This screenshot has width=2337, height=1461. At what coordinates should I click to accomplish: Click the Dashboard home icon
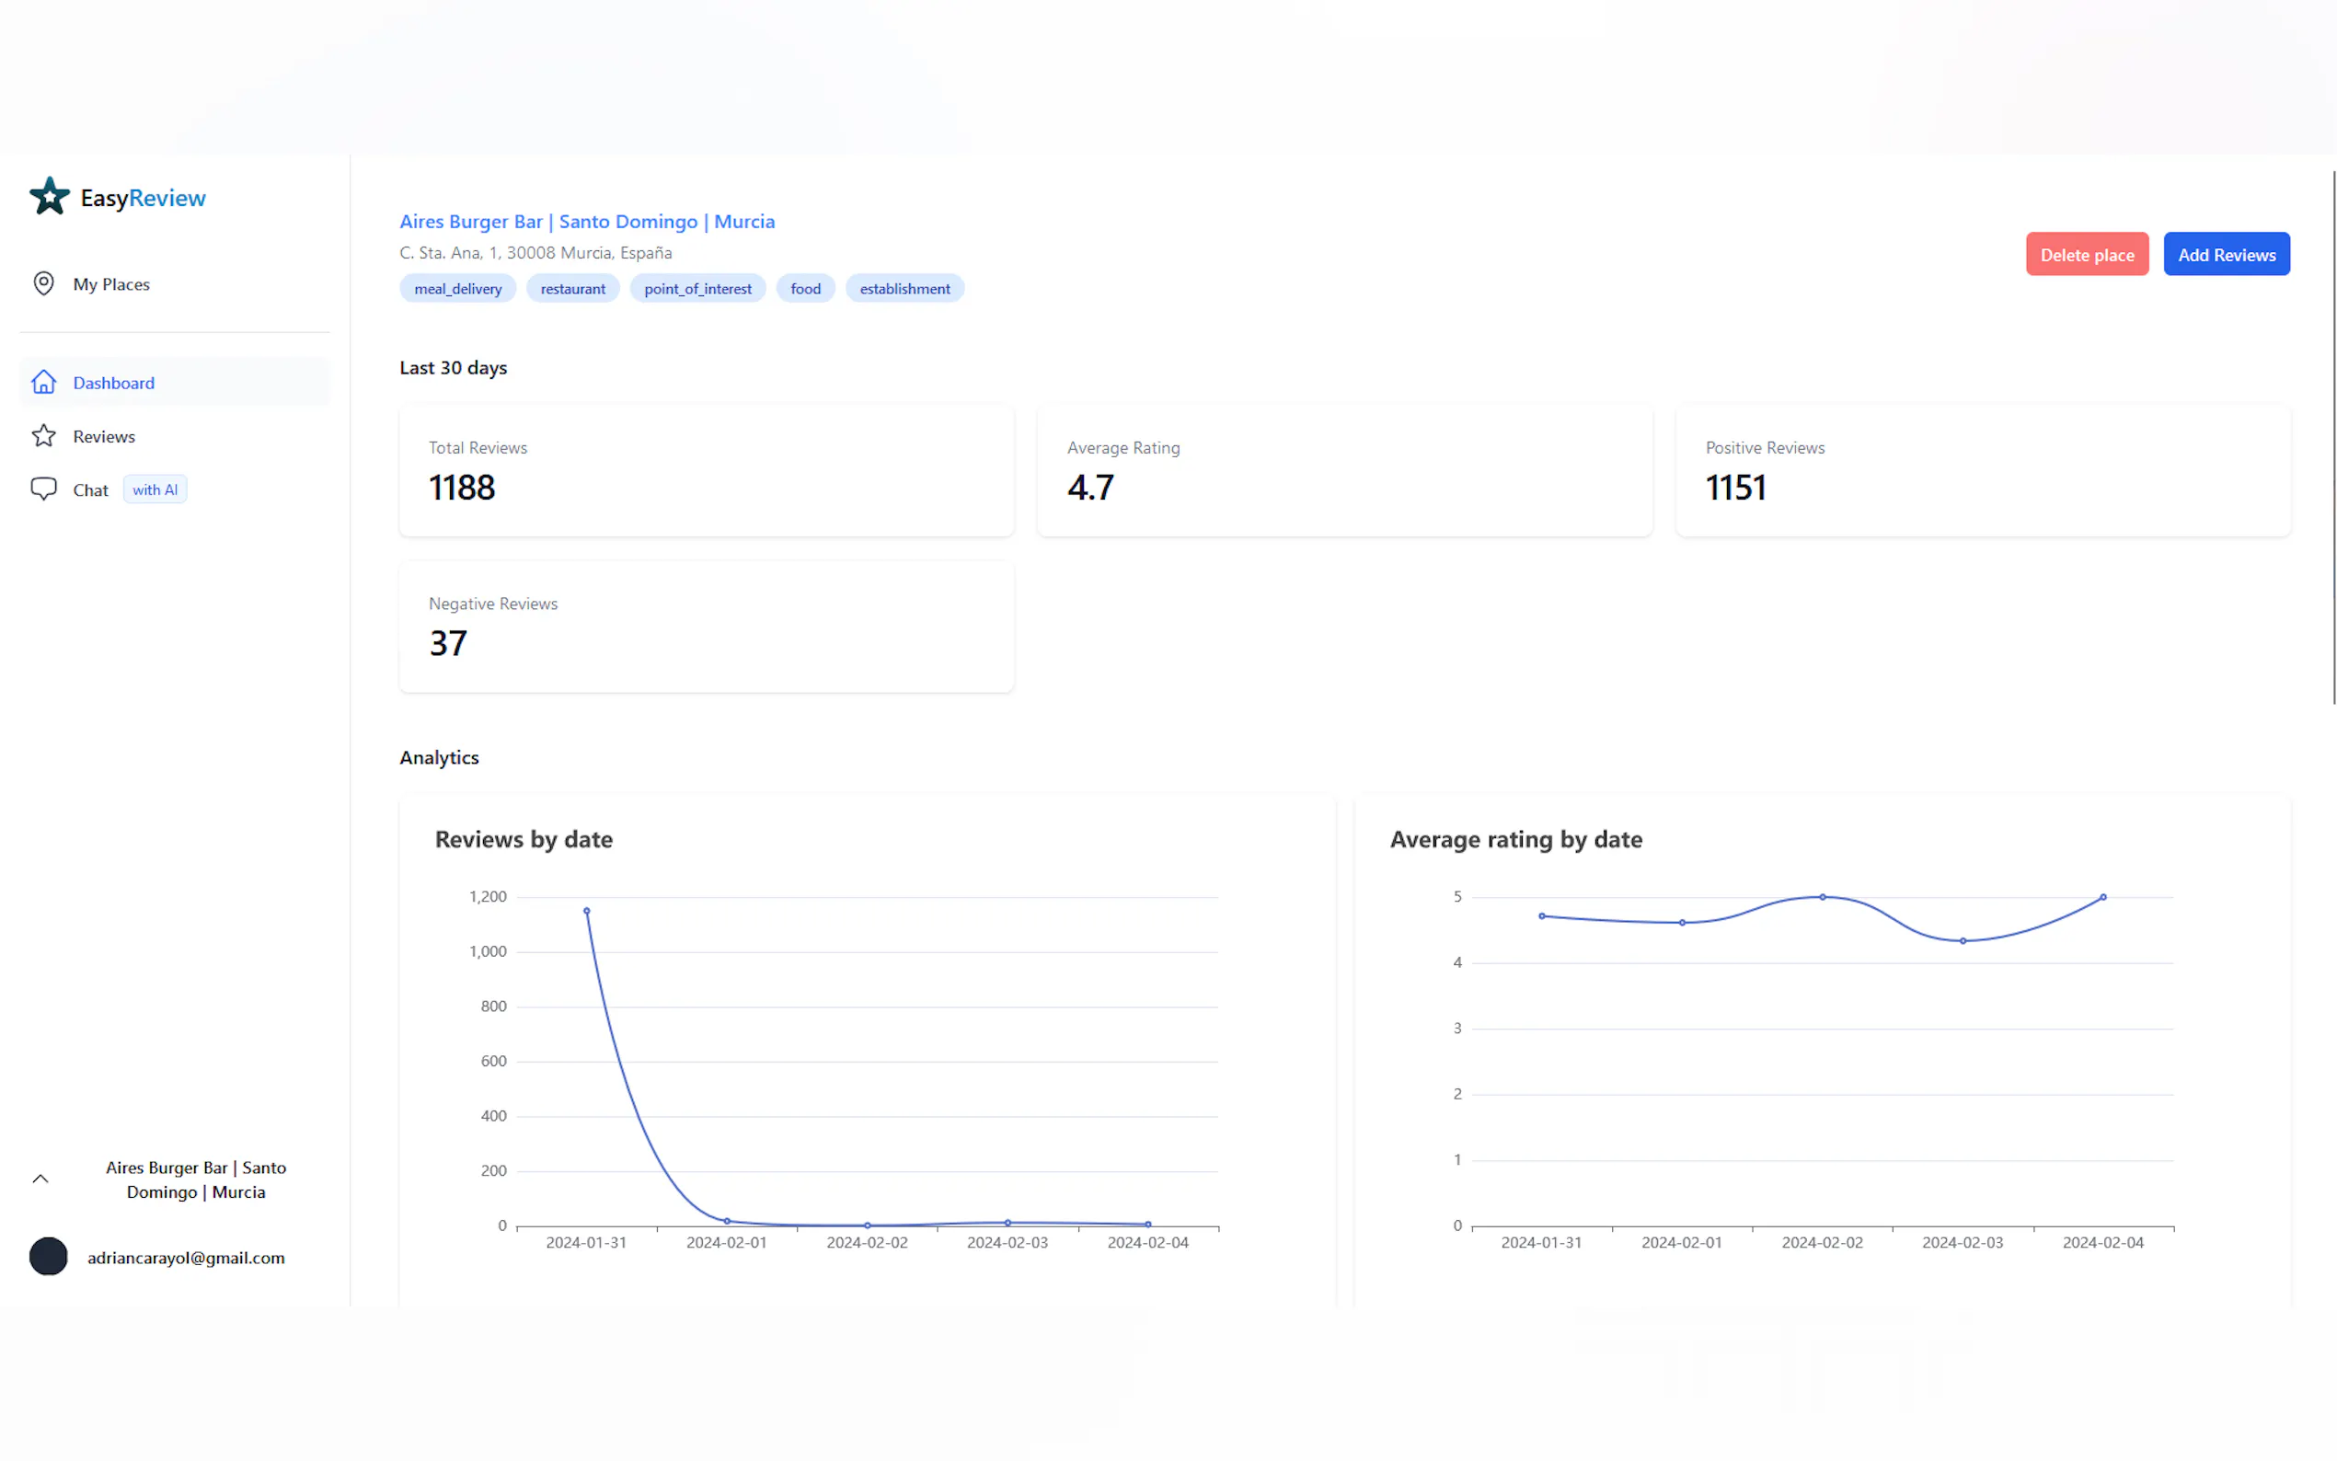[x=43, y=382]
